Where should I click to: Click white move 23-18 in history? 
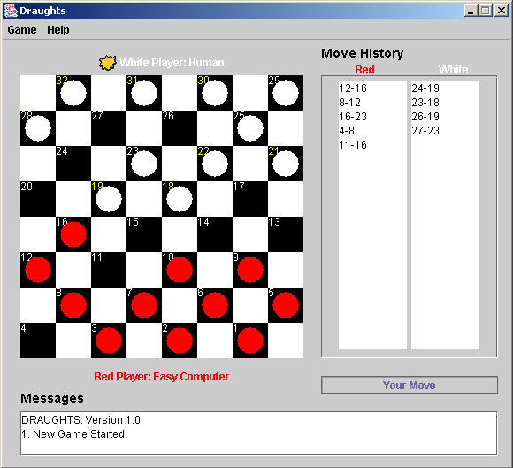tap(425, 103)
